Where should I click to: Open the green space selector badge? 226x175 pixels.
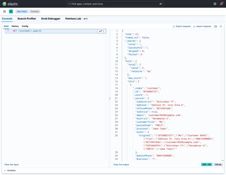tap(11, 11)
